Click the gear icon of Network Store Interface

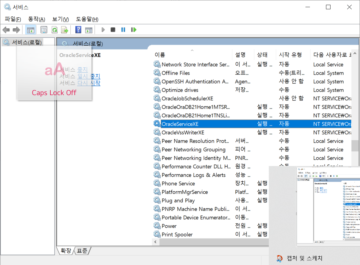click(157, 64)
